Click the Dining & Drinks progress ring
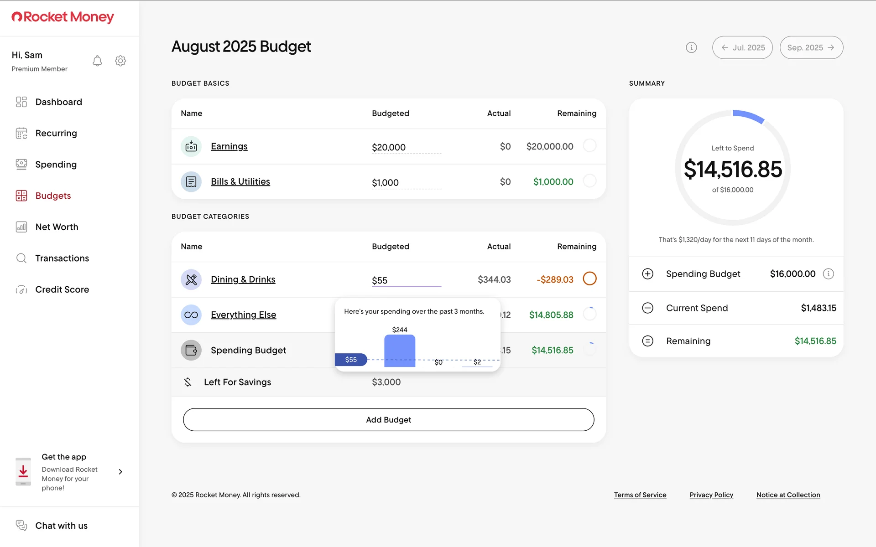876x547 pixels. [x=589, y=279]
